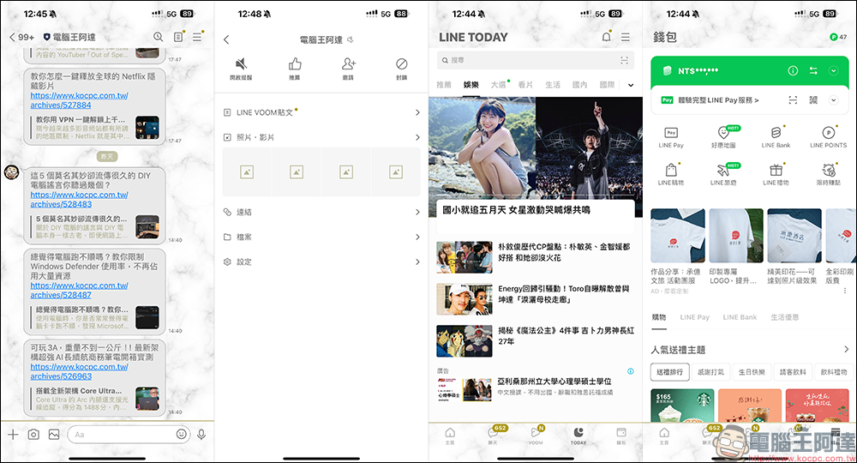Tap the QR scan icon in LINE TODAY search bar
The height and width of the screenshot is (463, 857).
[x=624, y=60]
